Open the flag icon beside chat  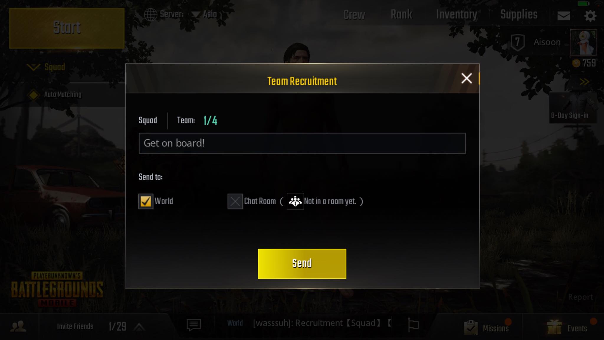click(x=413, y=325)
